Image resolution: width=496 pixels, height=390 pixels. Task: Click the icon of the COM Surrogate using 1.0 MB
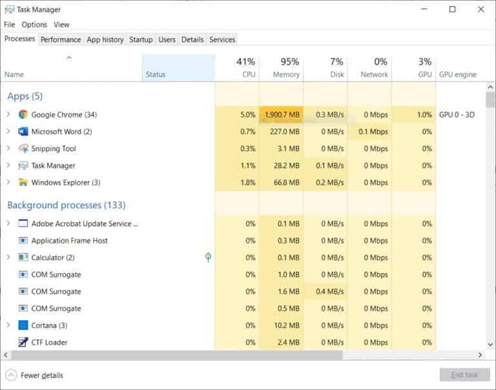[x=23, y=274]
